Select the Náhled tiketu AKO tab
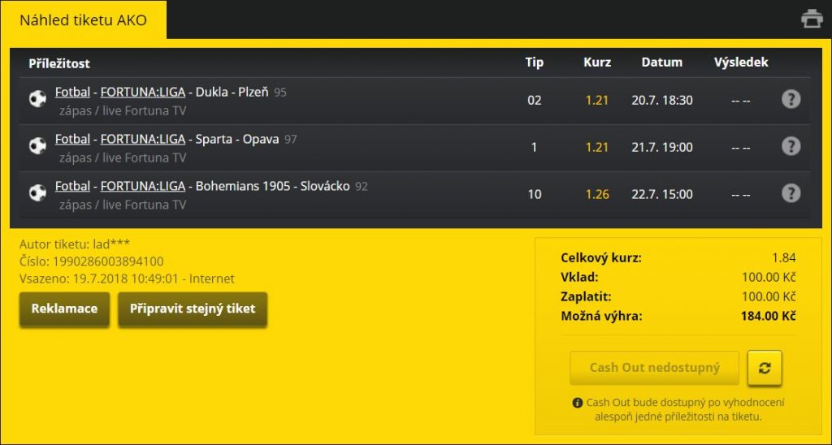Viewport: 832px width, 445px height. tap(83, 19)
